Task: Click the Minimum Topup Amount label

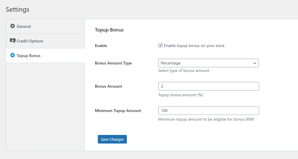Action: (x=118, y=111)
